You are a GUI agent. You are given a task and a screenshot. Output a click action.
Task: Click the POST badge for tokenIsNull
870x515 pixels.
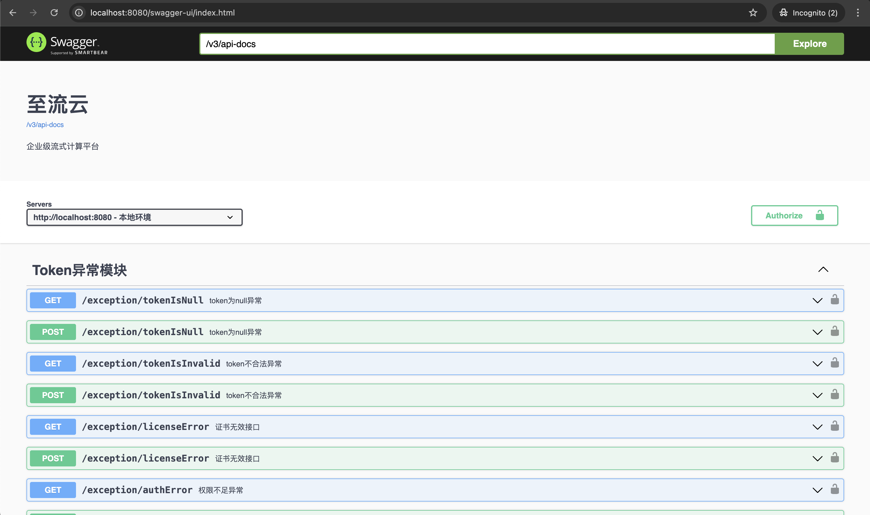coord(53,332)
